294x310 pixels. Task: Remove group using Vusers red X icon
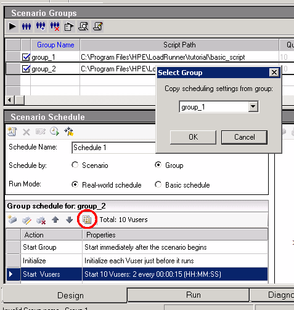[55, 26]
